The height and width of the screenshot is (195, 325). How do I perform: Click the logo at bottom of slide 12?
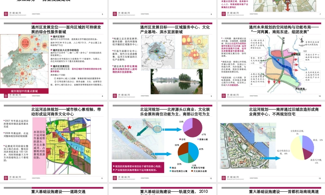(124, 178)
